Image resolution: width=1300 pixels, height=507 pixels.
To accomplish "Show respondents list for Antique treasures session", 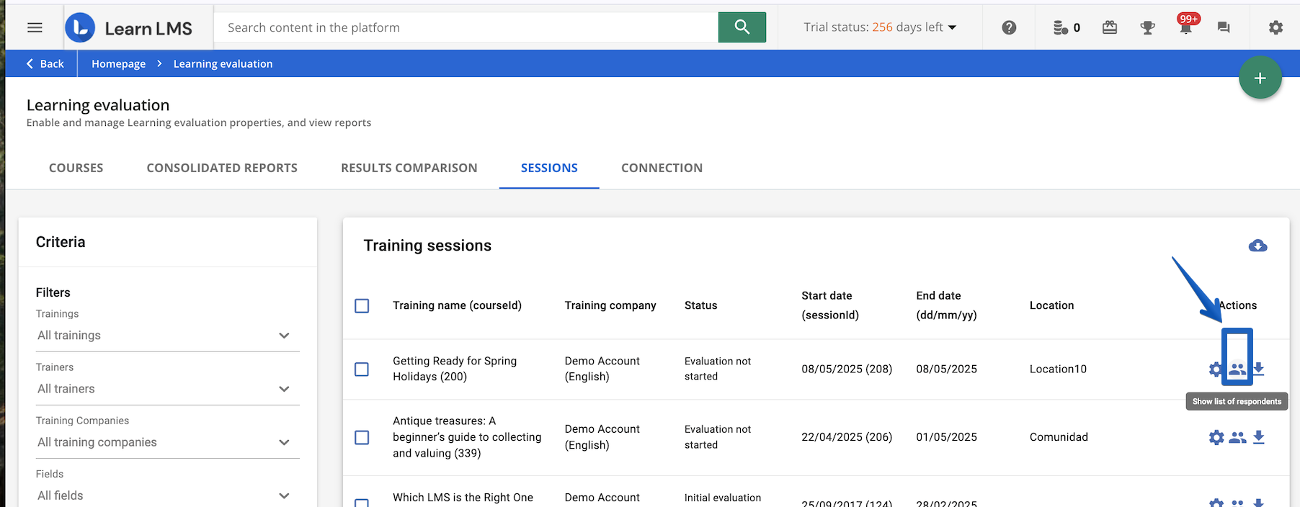I will pyautogui.click(x=1237, y=437).
